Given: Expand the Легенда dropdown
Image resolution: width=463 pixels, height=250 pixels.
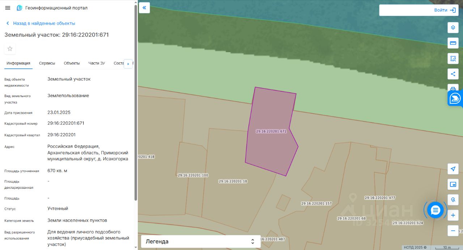Looking at the screenshot, I should click(x=201, y=241).
